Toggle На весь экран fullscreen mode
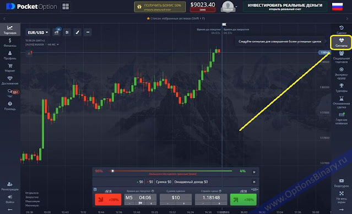Image resolution: width=352 pixels, height=214 pixels. point(341,197)
